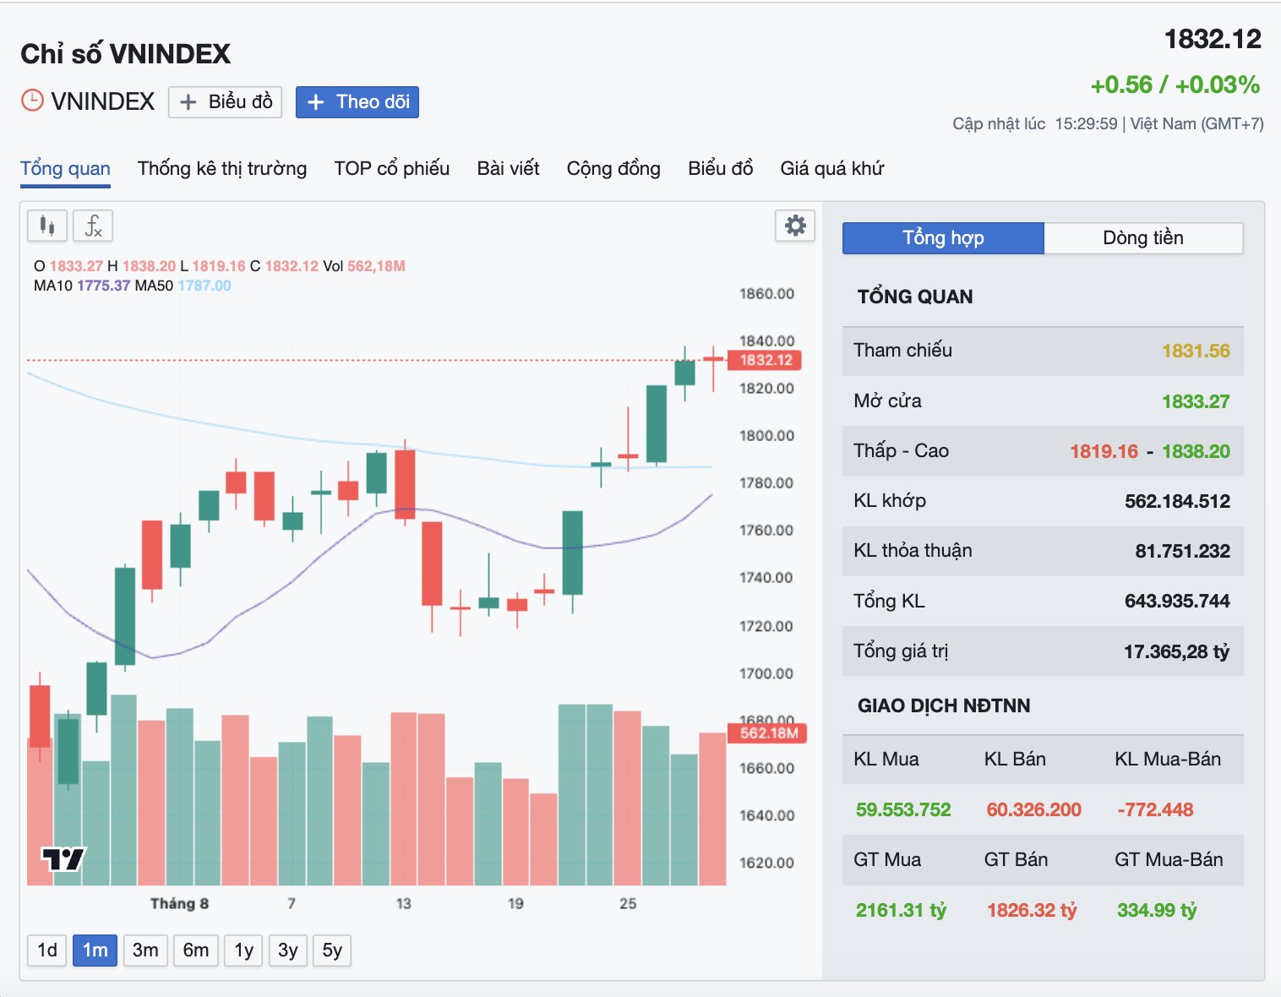1281x997 pixels.
Task: Open the candlestick chart type icon
Action: pos(47,226)
